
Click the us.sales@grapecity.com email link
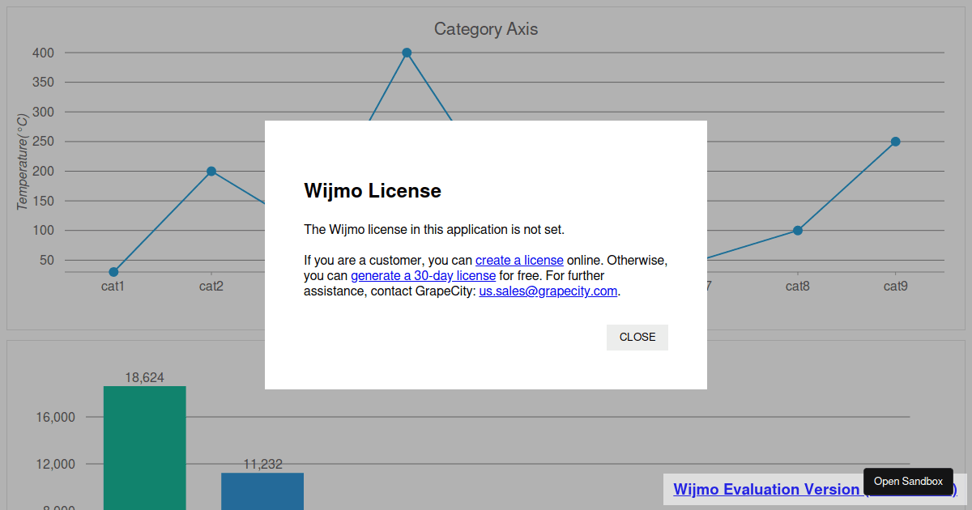click(548, 291)
